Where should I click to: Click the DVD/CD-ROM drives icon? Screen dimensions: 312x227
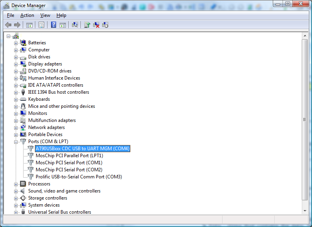[23, 71]
